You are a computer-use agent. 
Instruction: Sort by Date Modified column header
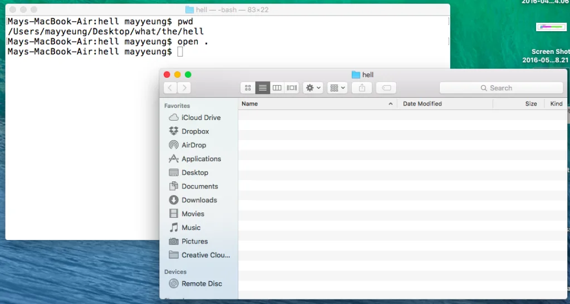pos(445,104)
